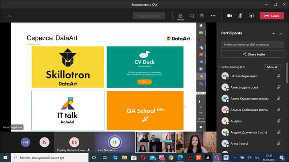The height and width of the screenshot is (162, 289).
Task: Click the Андрей participant avatar
Action: [225, 121]
